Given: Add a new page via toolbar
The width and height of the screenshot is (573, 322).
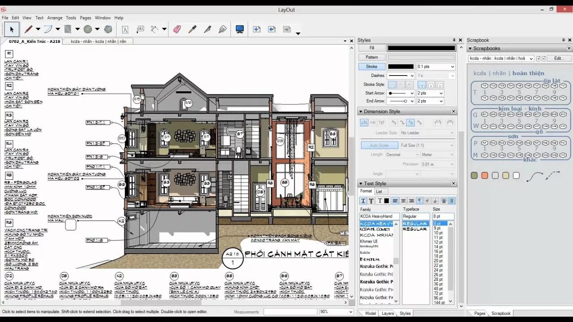Looking at the screenshot, I should 257,30.
